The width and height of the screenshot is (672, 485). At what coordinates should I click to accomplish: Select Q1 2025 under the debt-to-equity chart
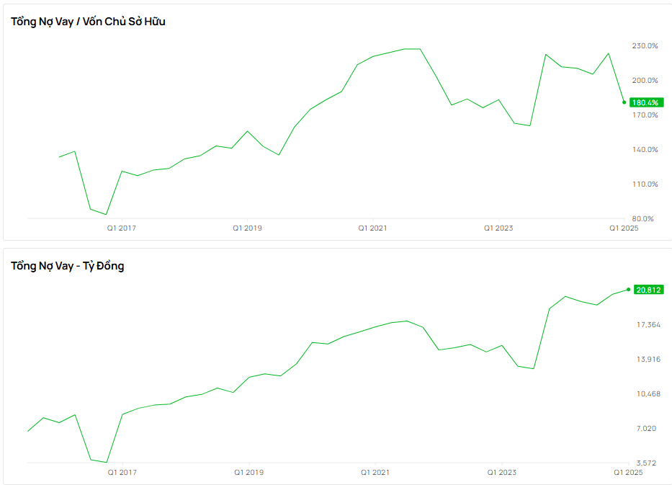tap(624, 228)
